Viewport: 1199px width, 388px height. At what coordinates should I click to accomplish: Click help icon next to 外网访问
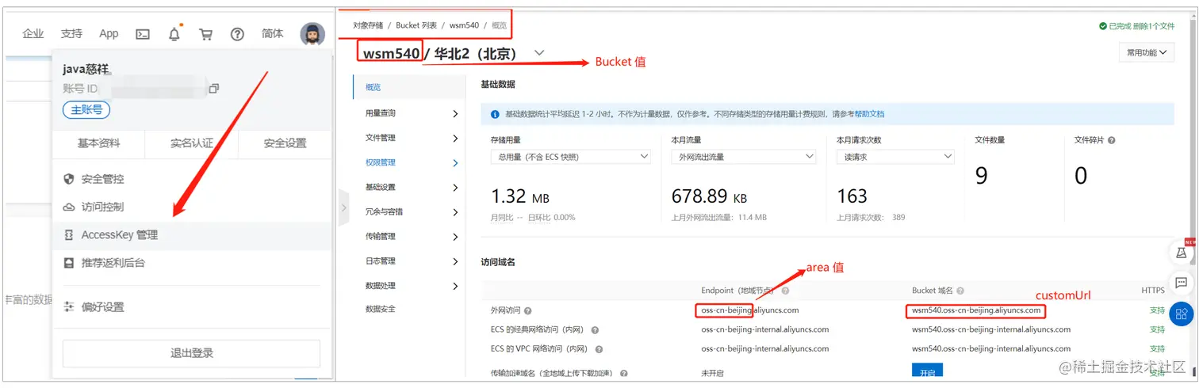click(x=528, y=311)
